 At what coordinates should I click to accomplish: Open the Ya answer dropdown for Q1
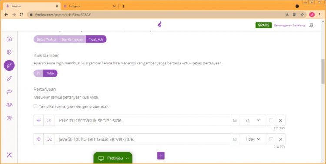point(253,121)
